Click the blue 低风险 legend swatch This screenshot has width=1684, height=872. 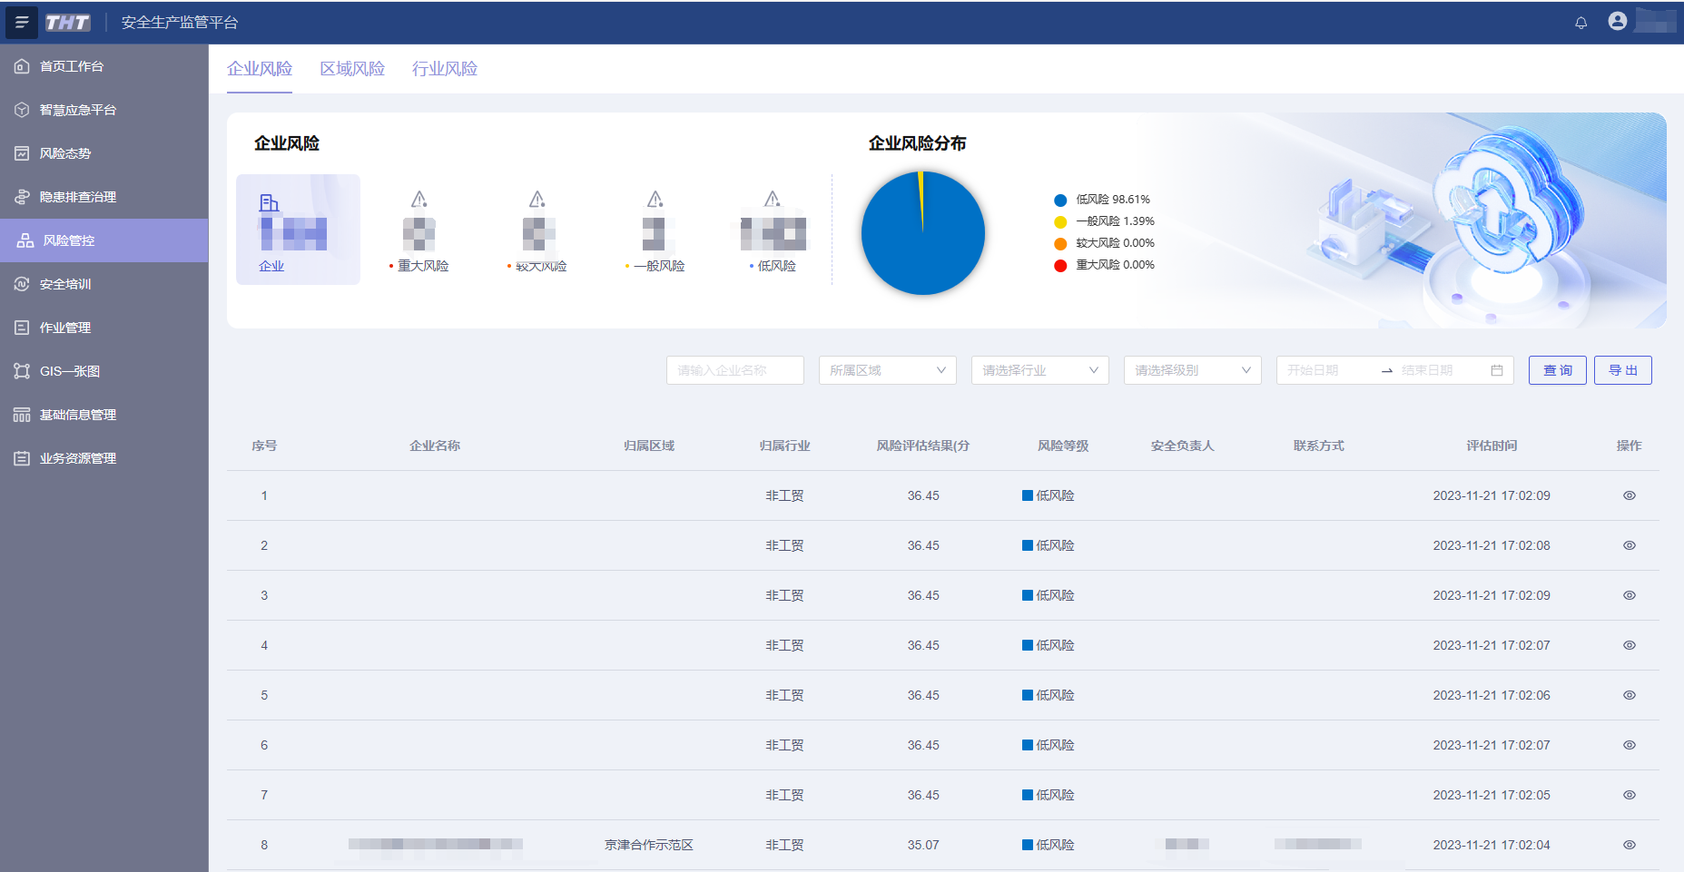pyautogui.click(x=1059, y=200)
